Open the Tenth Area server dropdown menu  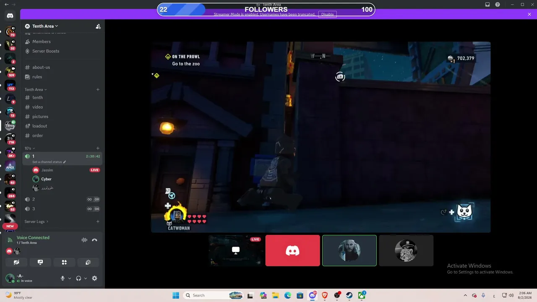click(45, 26)
